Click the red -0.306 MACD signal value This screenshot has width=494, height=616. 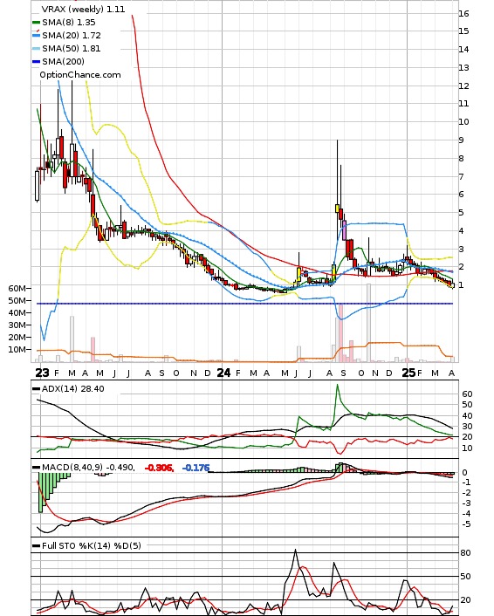(x=159, y=468)
